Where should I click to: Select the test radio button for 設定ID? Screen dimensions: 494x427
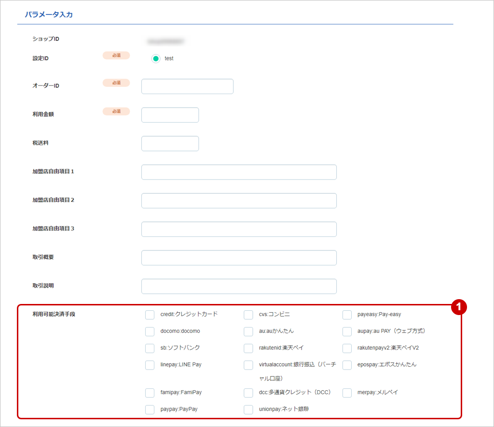(156, 58)
